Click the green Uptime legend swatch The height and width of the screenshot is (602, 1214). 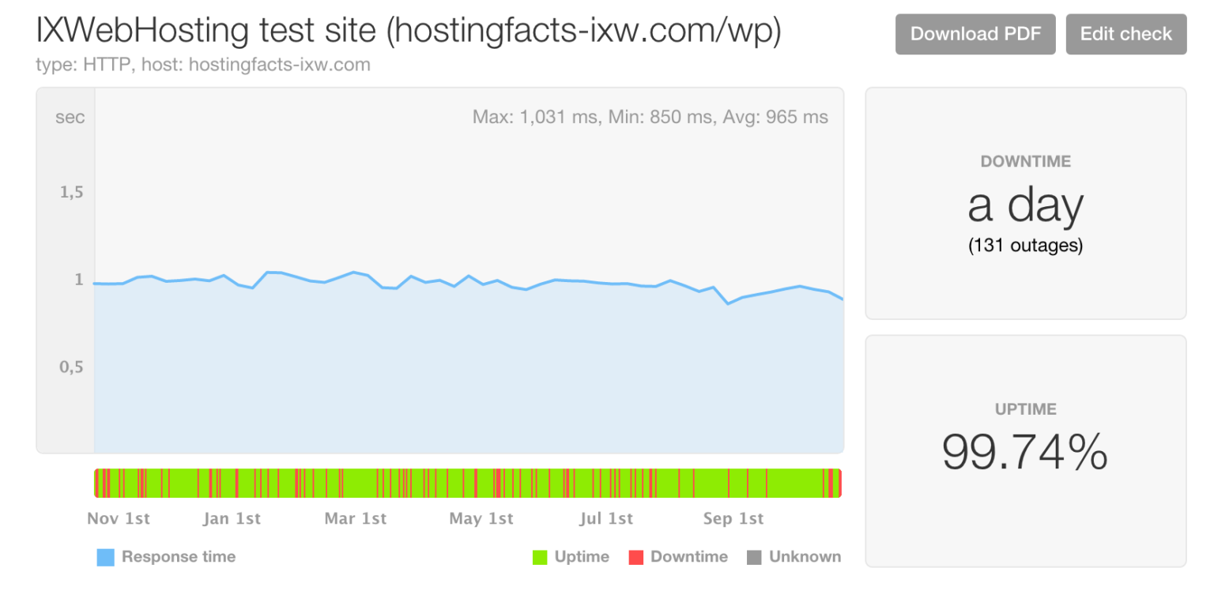[x=540, y=557]
